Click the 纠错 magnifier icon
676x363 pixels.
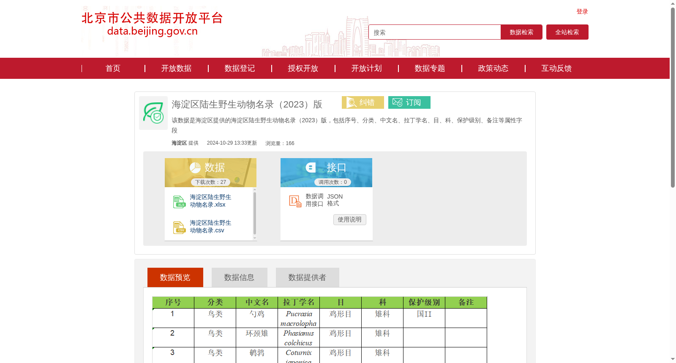pyautogui.click(x=352, y=102)
